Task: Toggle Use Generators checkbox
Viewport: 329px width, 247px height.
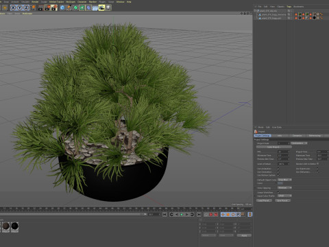Action: [x=278, y=172]
